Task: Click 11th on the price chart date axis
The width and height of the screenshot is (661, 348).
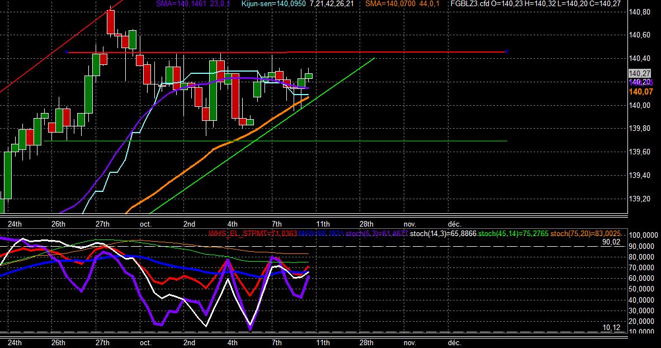Action: pyautogui.click(x=323, y=224)
